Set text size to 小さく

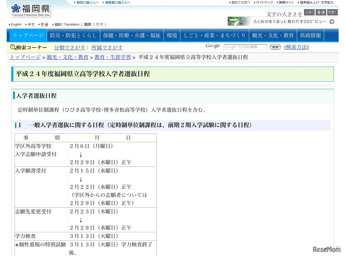pos(309,12)
